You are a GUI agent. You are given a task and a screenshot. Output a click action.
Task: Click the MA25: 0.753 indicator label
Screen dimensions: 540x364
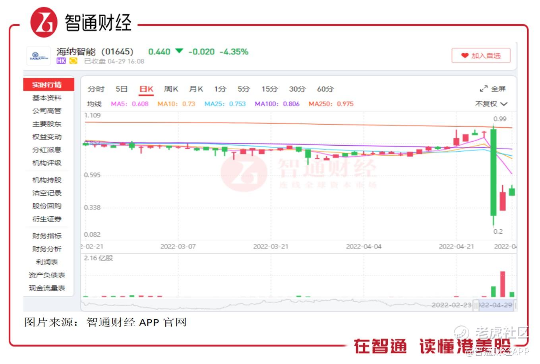225,104
